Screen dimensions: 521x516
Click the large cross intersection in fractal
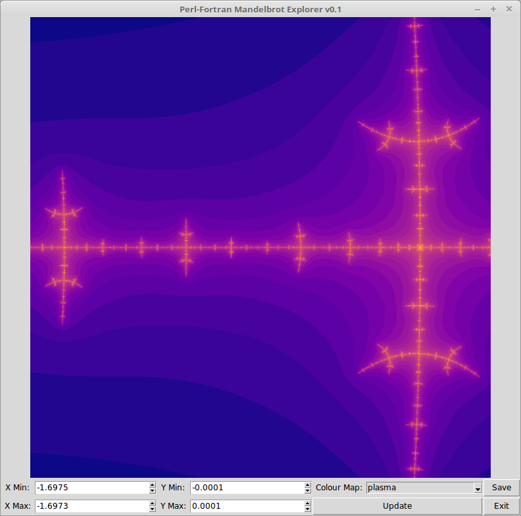[x=420, y=247]
